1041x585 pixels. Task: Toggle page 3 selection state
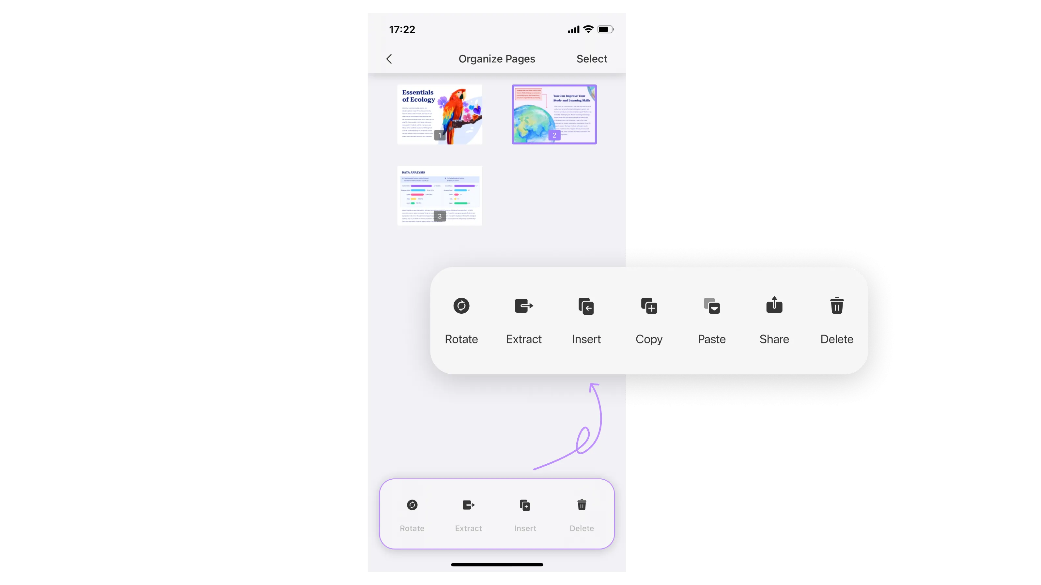tap(439, 195)
